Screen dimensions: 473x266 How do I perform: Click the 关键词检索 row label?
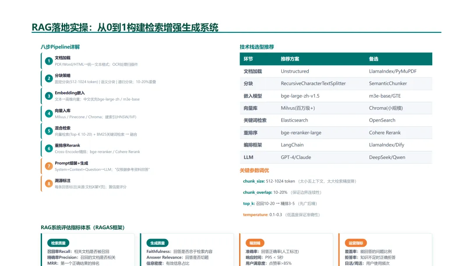pos(255,120)
